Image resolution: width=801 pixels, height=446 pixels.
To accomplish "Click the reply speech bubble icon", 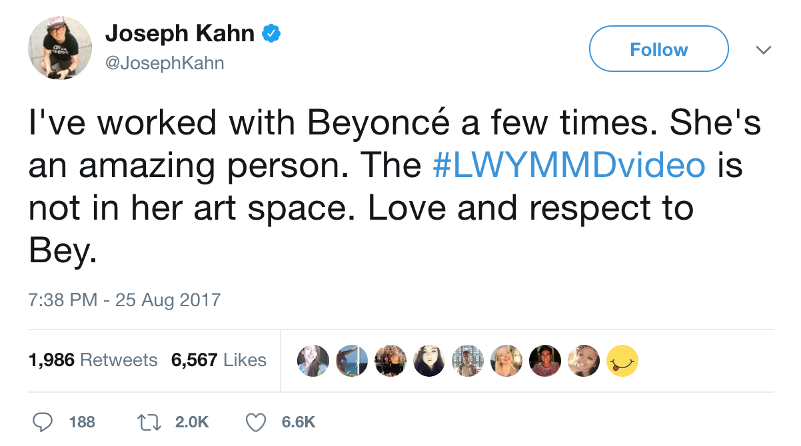I will [43, 421].
